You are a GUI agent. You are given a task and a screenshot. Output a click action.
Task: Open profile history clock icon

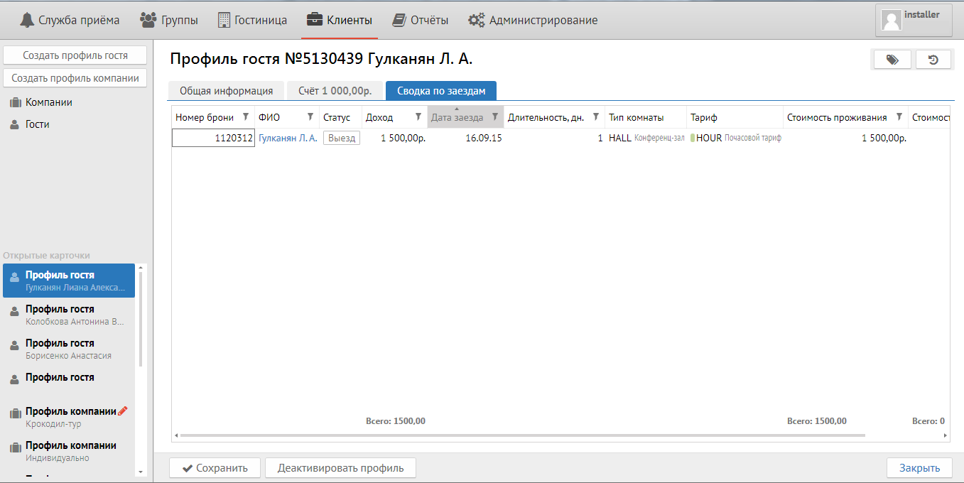[933, 60]
